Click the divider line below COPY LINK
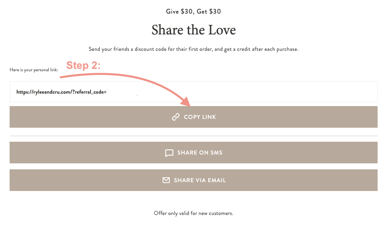The image size is (390, 227). tap(193, 136)
